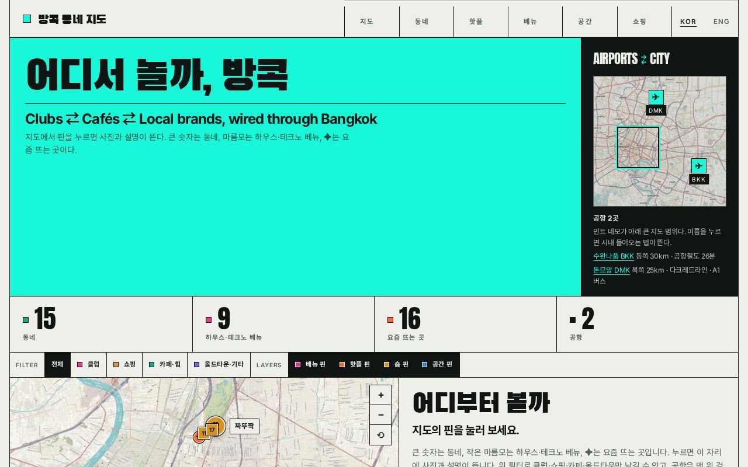Click the DMK airport plane icon

tap(656, 97)
